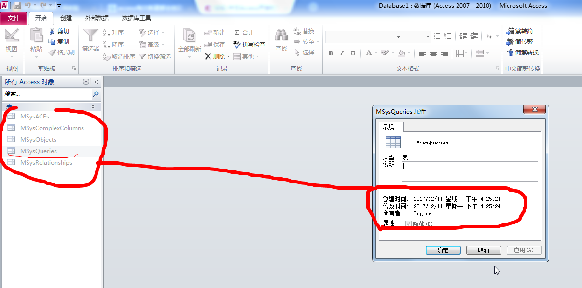Toggle Italic formatting
This screenshot has width=582, height=288.
pos(342,53)
